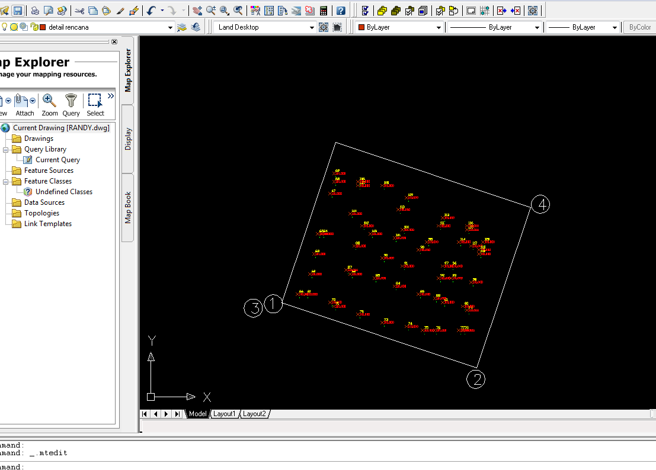Click the Zoom button in Map Explorer

click(x=49, y=105)
